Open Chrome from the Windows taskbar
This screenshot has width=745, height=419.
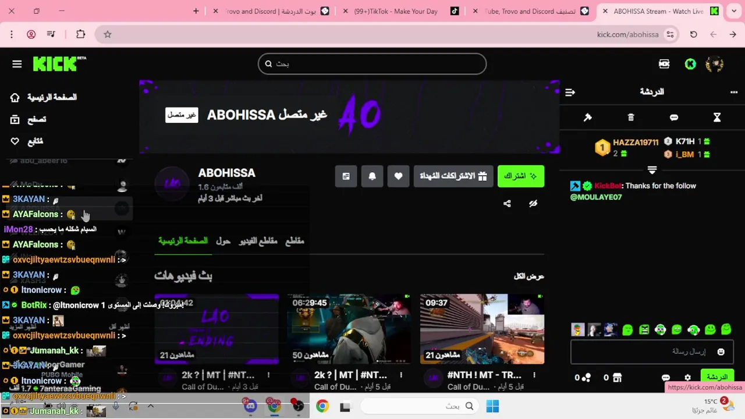tap(322, 406)
